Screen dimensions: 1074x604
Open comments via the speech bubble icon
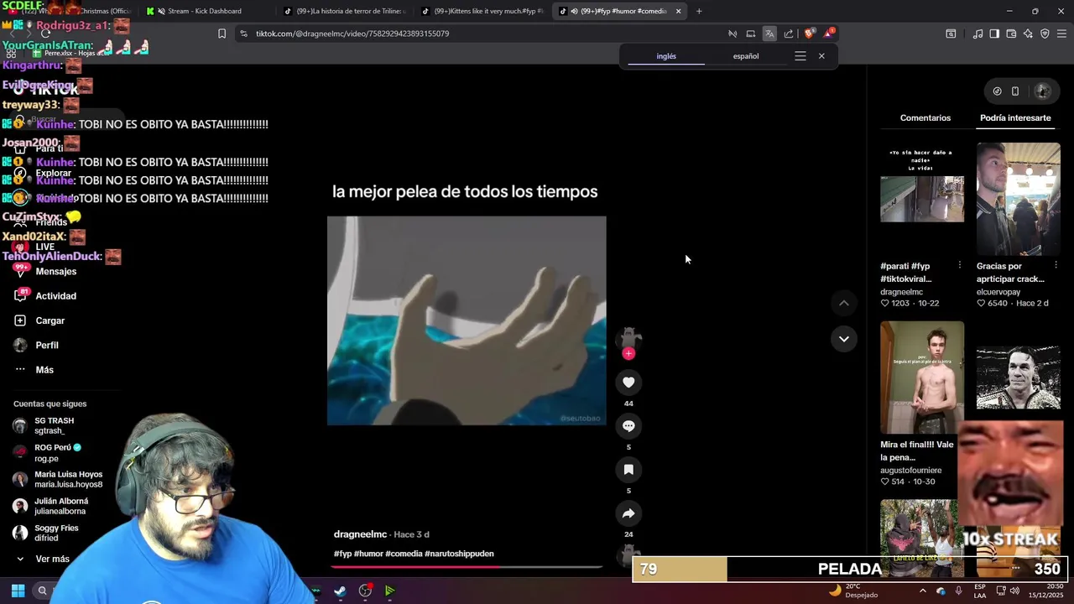pos(628,426)
